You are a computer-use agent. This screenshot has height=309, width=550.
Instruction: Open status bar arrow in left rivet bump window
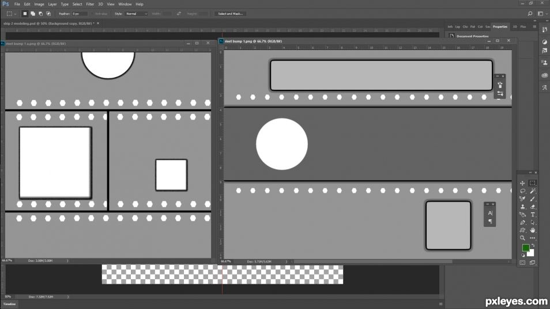click(x=67, y=261)
